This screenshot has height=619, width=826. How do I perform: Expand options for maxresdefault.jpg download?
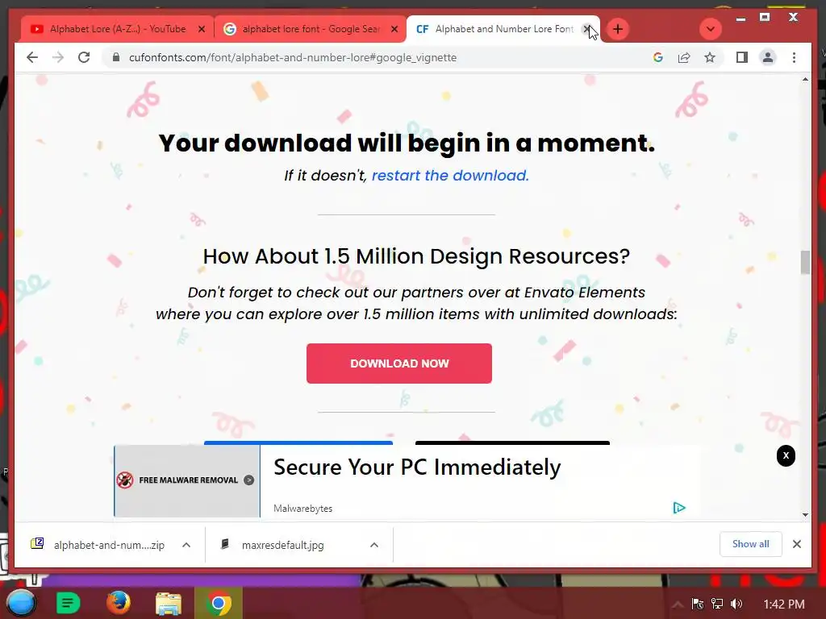(374, 545)
